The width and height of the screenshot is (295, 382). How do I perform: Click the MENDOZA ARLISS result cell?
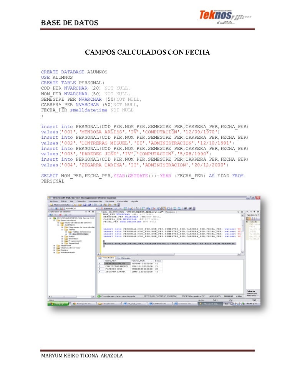[x=114, y=263]
